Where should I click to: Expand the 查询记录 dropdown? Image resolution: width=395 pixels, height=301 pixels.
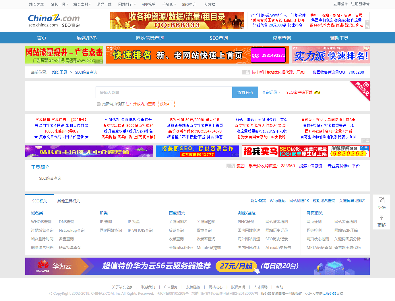[x=271, y=92]
